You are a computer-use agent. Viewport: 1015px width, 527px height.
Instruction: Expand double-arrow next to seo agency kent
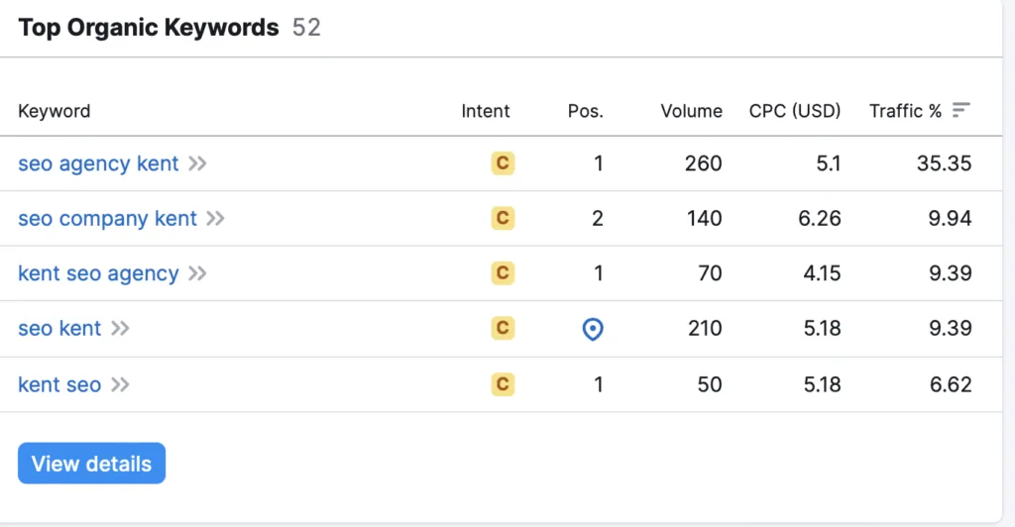tap(197, 163)
